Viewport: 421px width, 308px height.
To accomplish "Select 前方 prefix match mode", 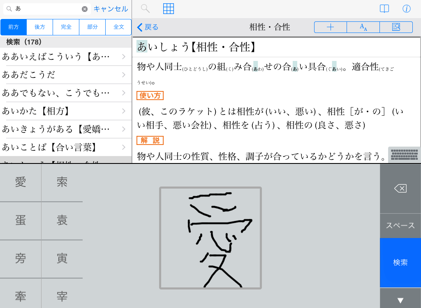I will click(14, 27).
